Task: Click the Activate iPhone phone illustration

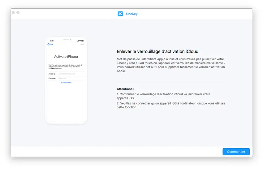Action: (66, 80)
